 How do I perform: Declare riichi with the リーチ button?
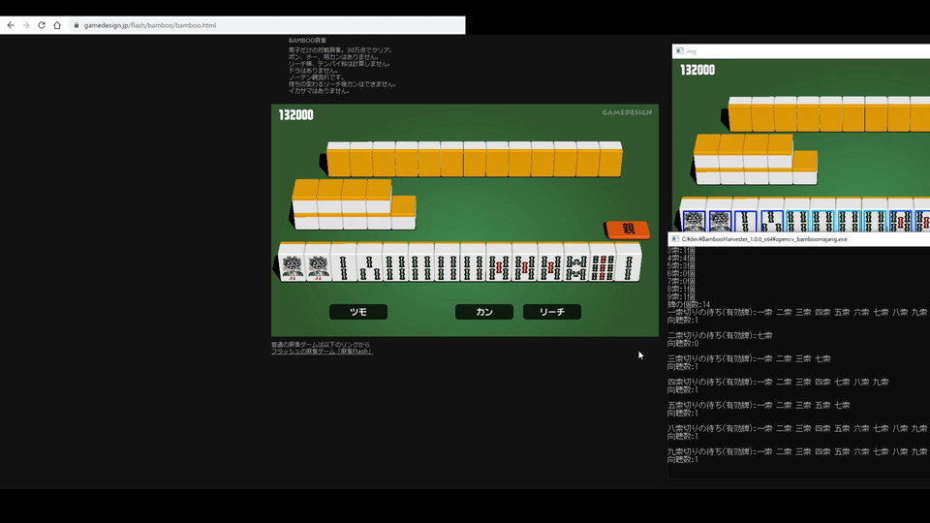pos(551,312)
